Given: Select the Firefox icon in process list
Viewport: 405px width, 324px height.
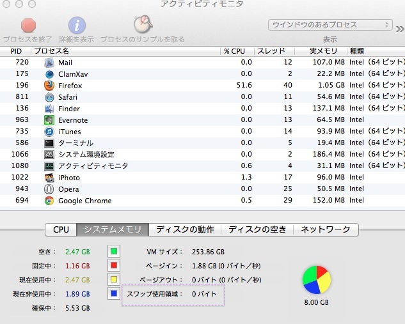Looking at the screenshot, I should (x=50, y=86).
